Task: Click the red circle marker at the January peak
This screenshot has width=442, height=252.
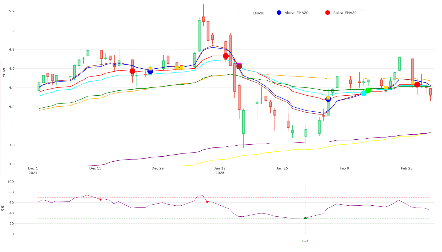Action: [x=226, y=56]
